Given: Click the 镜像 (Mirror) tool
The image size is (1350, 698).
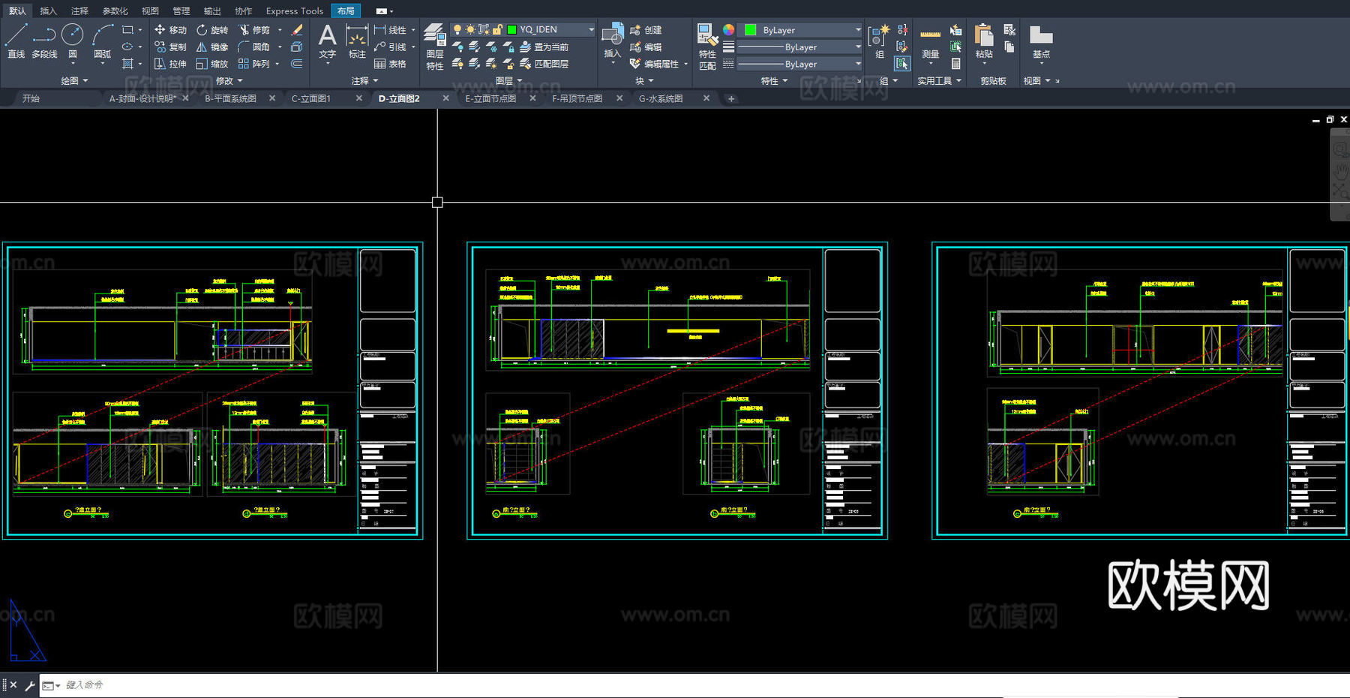Looking at the screenshot, I should (x=212, y=47).
